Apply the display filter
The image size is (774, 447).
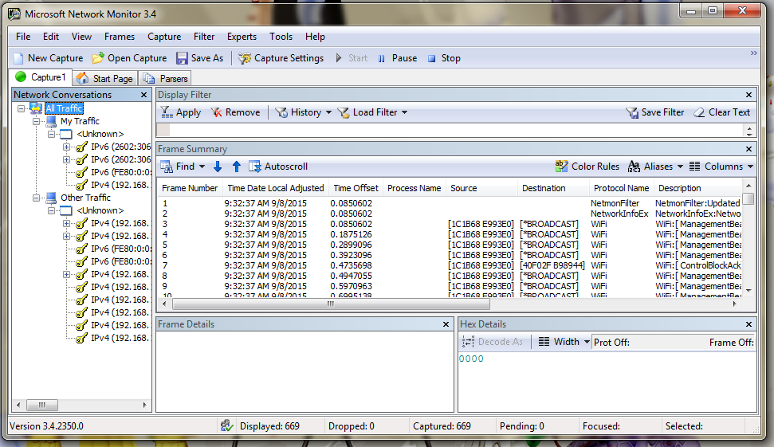click(x=181, y=112)
